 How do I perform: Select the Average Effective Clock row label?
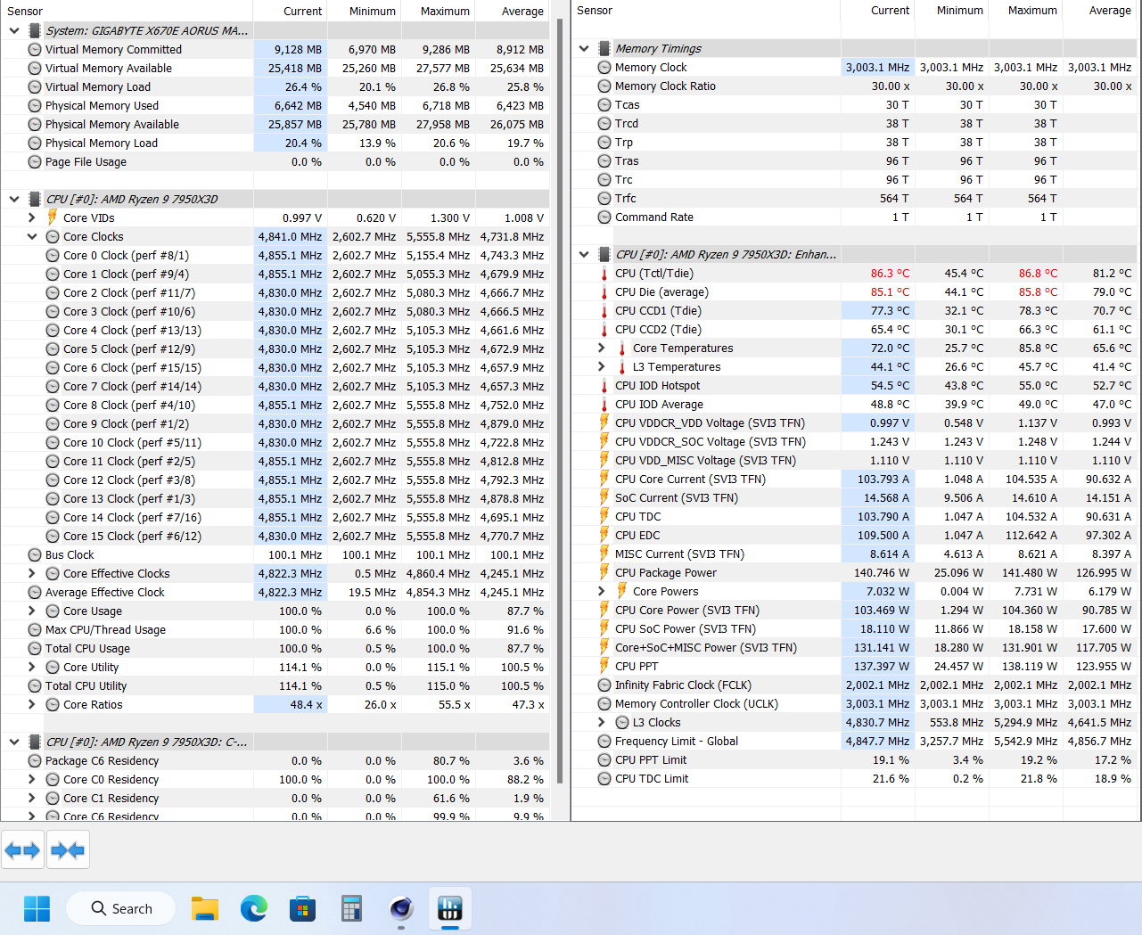[105, 593]
